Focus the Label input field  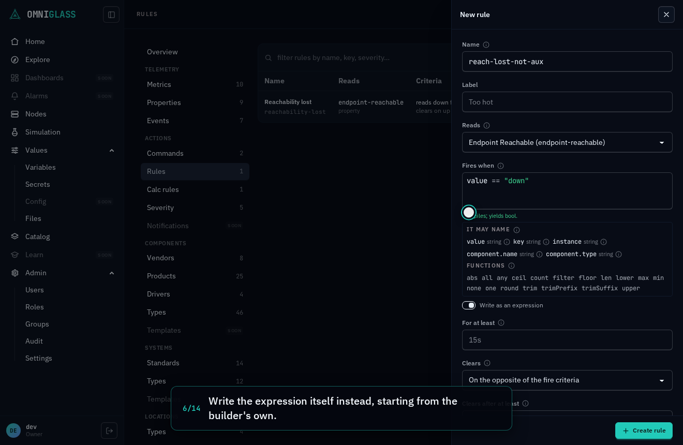click(x=567, y=102)
